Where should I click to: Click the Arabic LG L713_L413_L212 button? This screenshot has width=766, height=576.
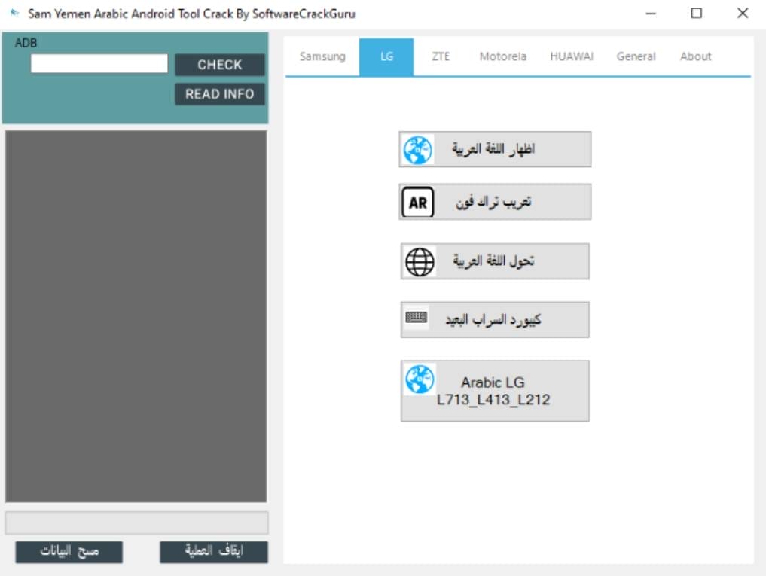point(494,390)
